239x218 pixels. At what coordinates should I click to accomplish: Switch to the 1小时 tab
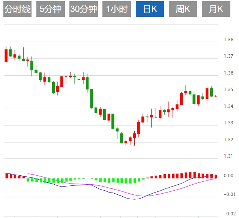[x=116, y=9]
